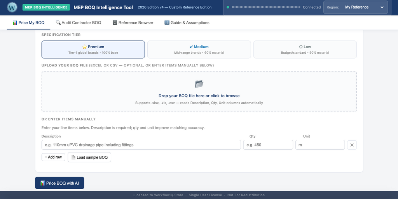Click '2026 Edition v4 — Custom Reference Edition' text

tap(175, 7)
